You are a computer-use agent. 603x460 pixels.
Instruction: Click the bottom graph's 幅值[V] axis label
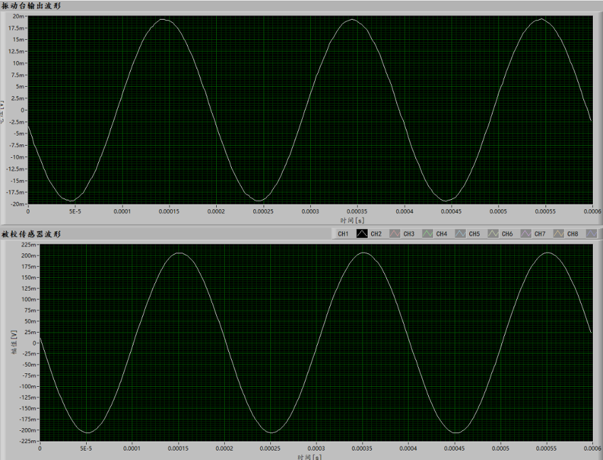(x=14, y=342)
